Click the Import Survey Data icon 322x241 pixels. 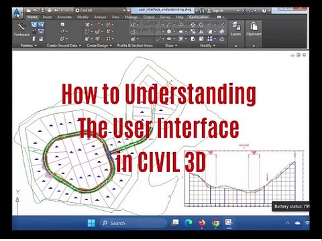tap(62, 24)
